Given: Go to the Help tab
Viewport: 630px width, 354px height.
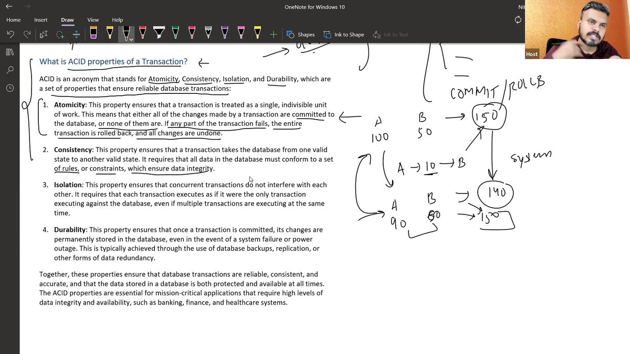Looking at the screenshot, I should pyautogui.click(x=118, y=20).
